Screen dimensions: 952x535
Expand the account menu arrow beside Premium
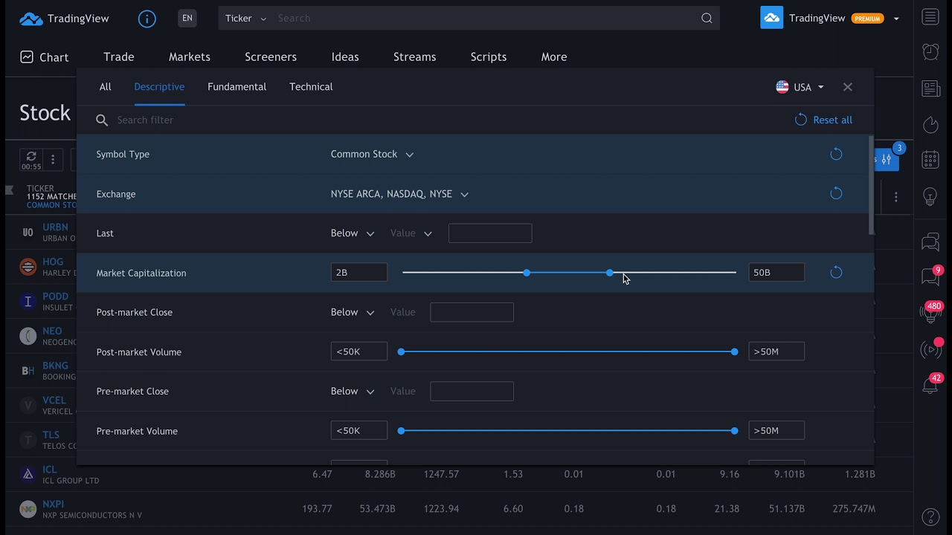tap(896, 19)
